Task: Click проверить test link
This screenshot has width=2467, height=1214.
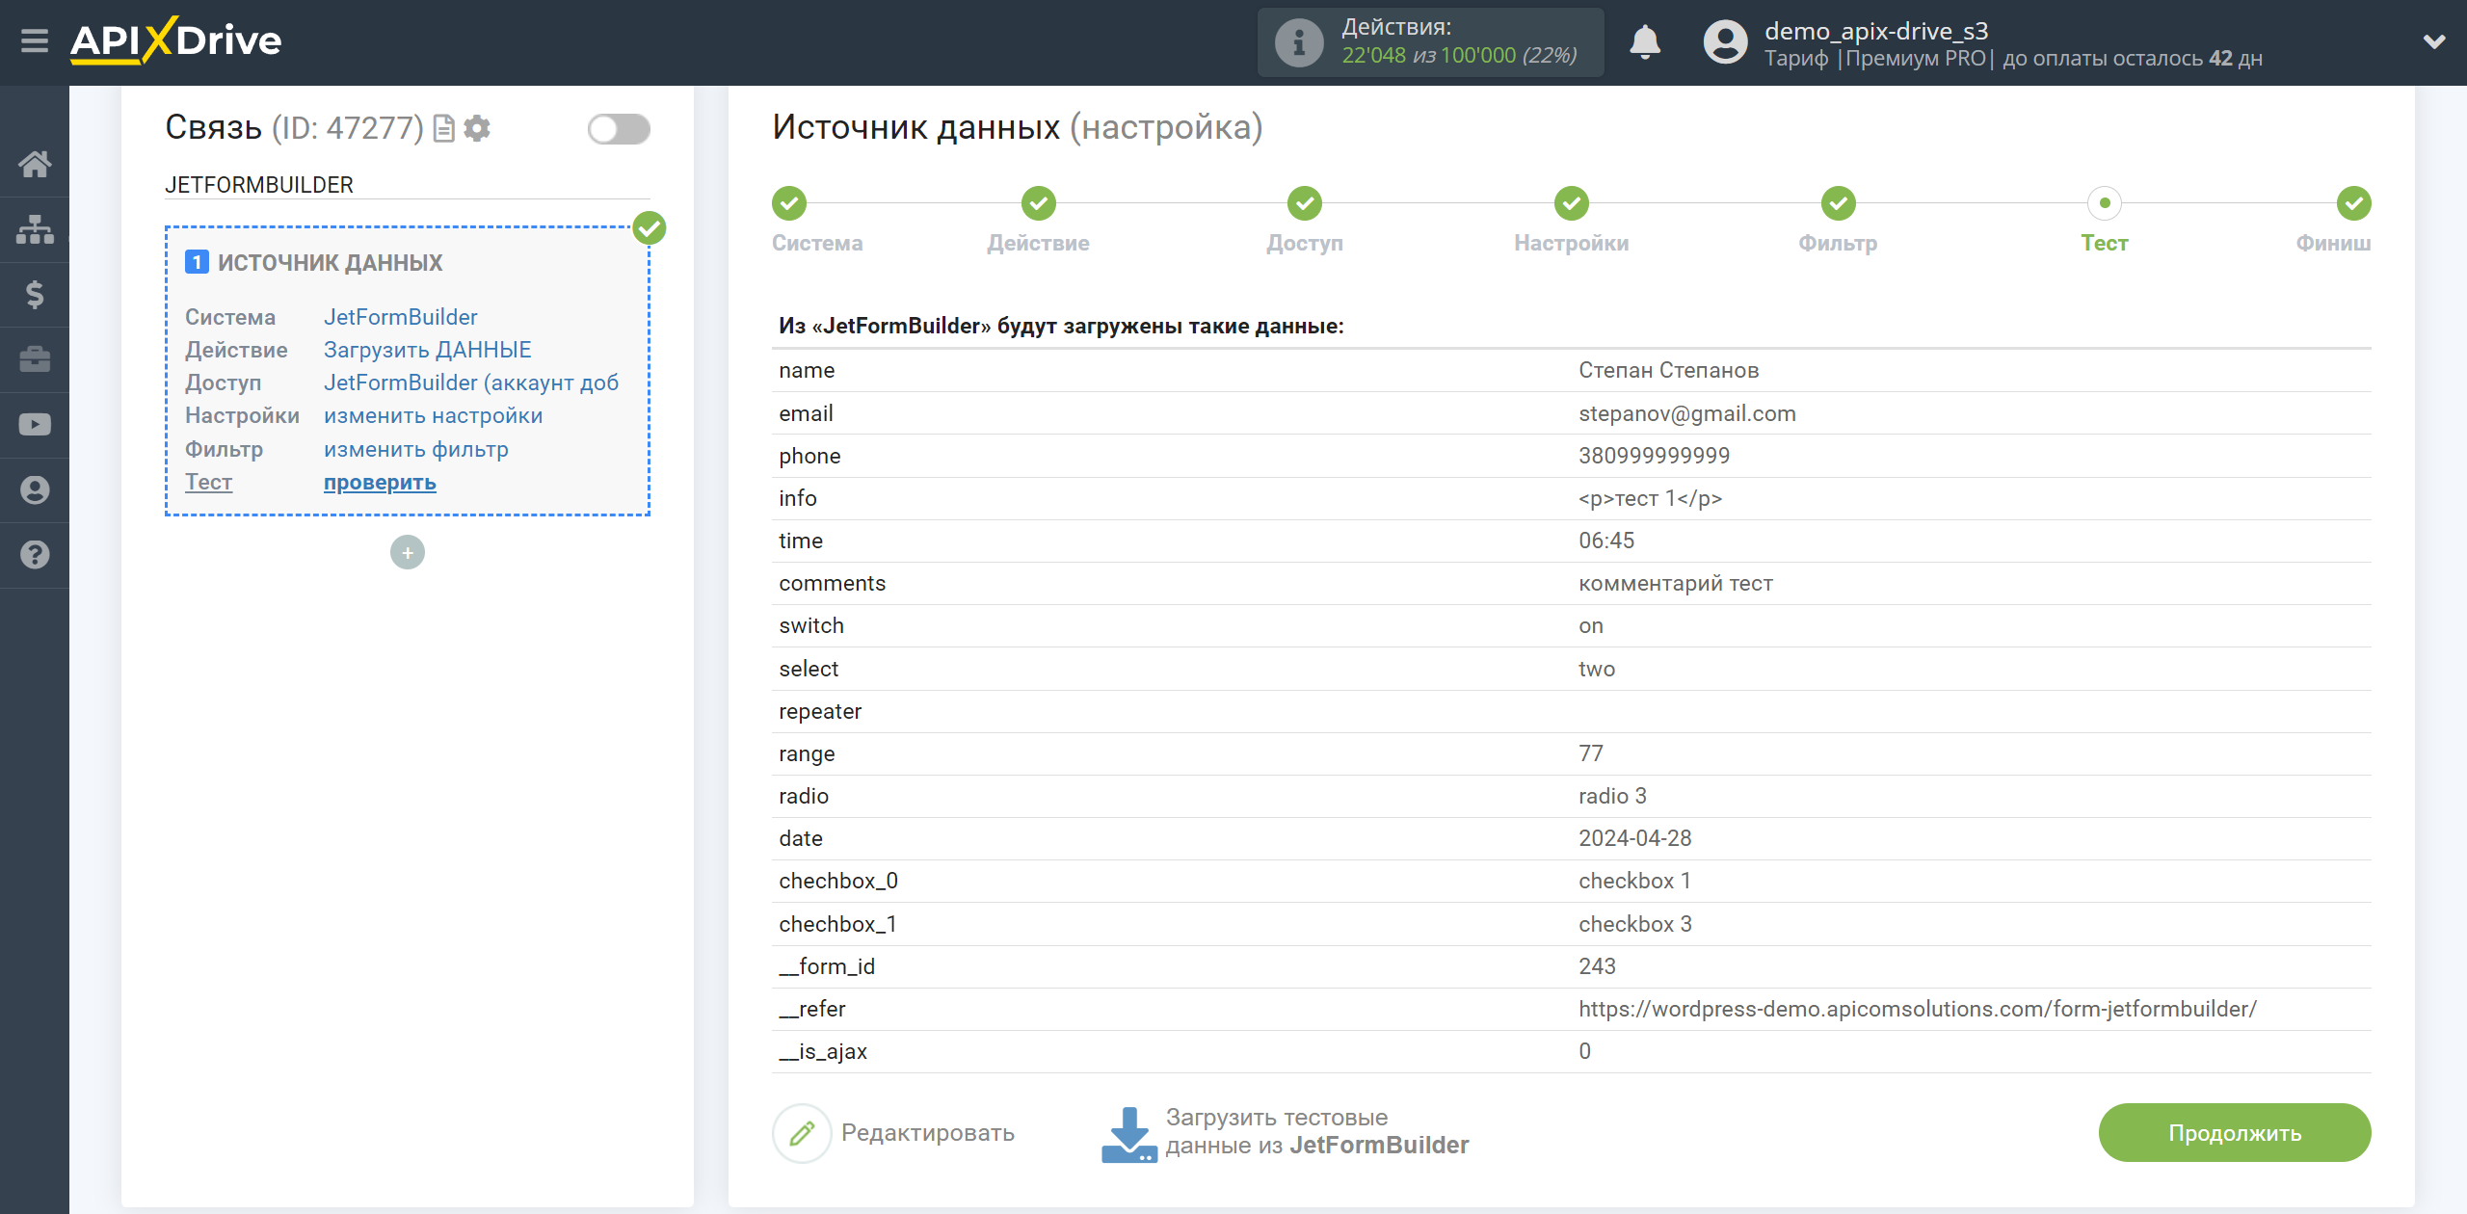Action: pos(380,482)
